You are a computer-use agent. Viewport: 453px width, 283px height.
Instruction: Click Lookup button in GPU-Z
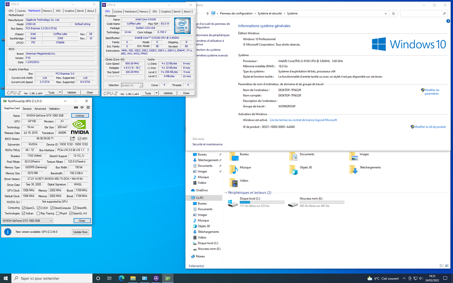[80, 115]
